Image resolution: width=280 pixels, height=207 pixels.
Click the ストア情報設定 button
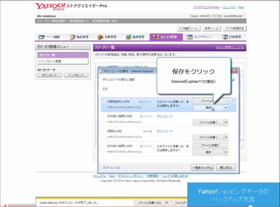pos(234,29)
